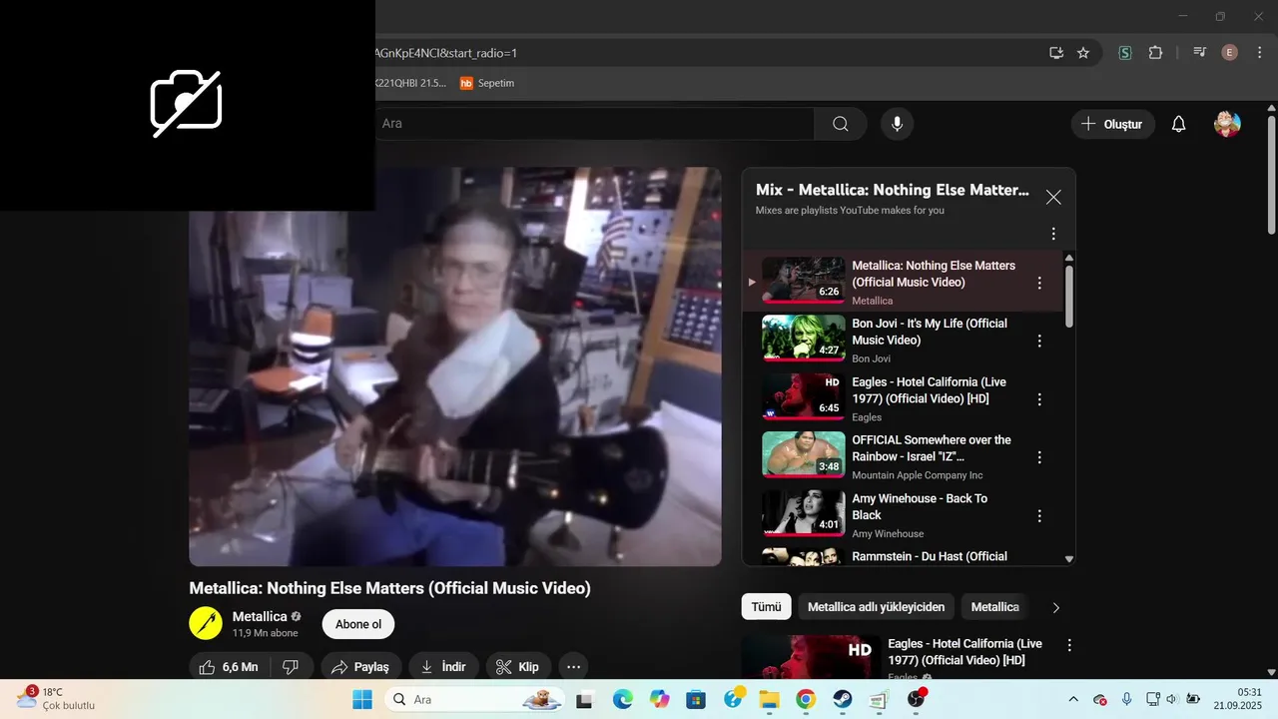Close the Mix playlist panel
The height and width of the screenshot is (719, 1278).
(1053, 198)
